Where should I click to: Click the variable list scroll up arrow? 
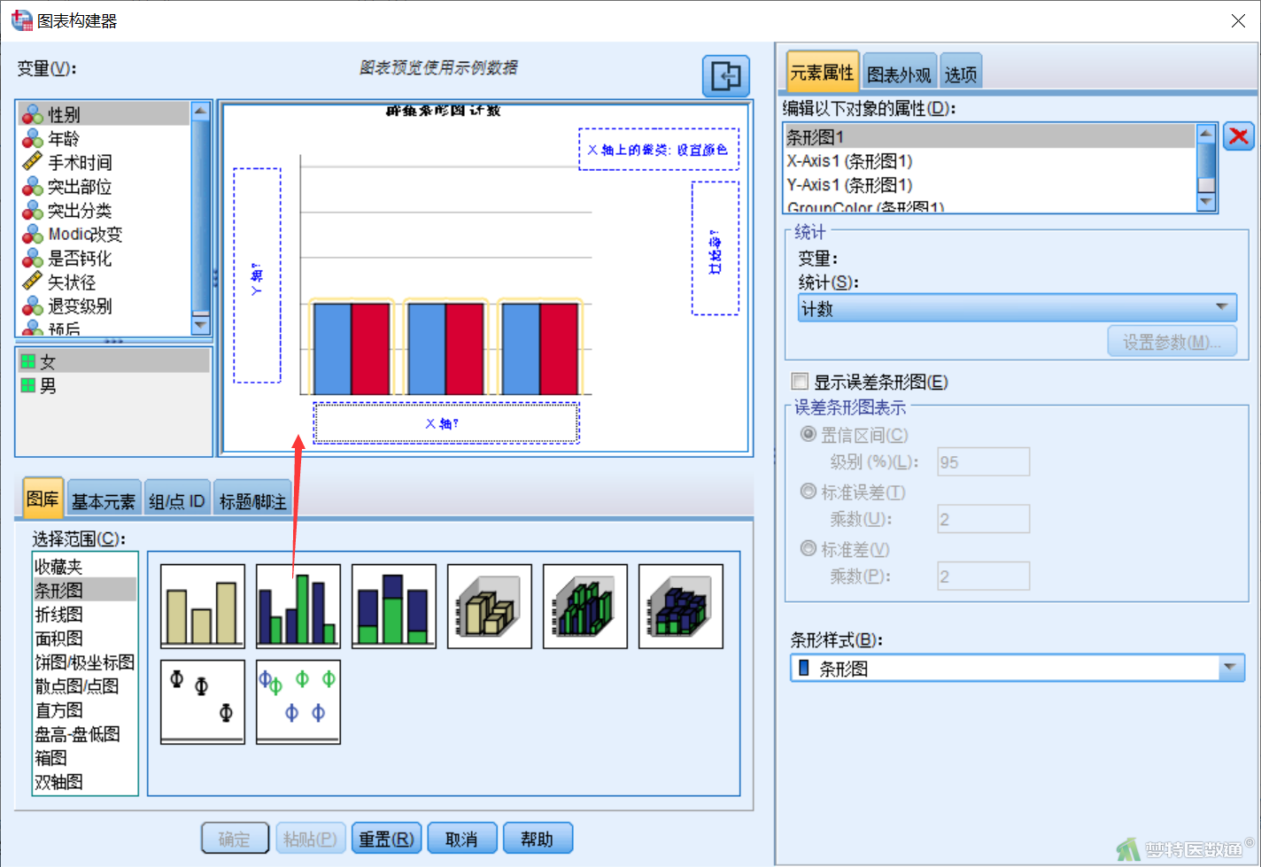(200, 111)
